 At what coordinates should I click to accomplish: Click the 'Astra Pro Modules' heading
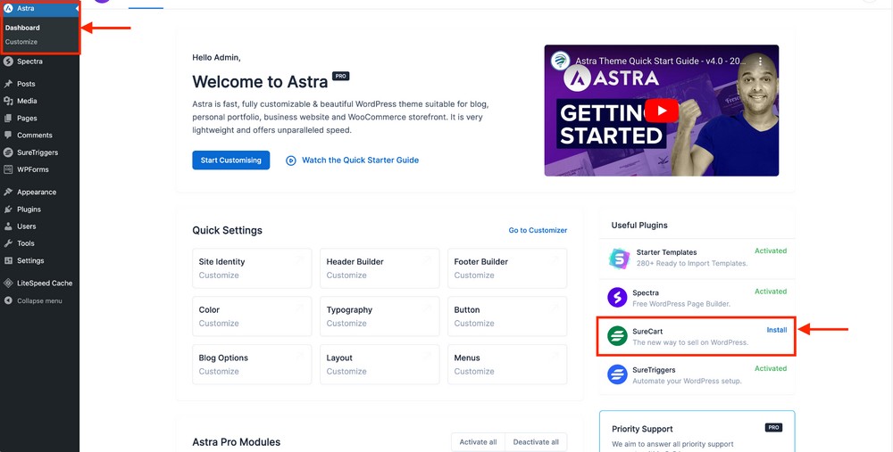(x=237, y=442)
